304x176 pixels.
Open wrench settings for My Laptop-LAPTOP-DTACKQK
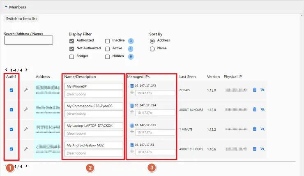click(26, 129)
